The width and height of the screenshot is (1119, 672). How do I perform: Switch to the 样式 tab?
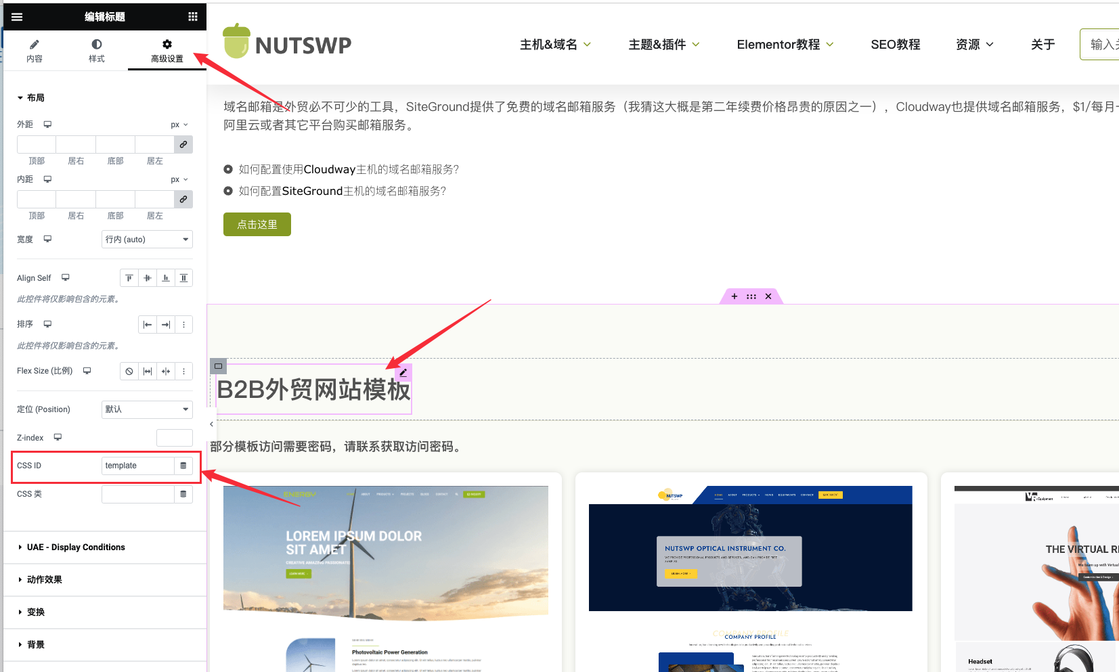click(x=95, y=50)
